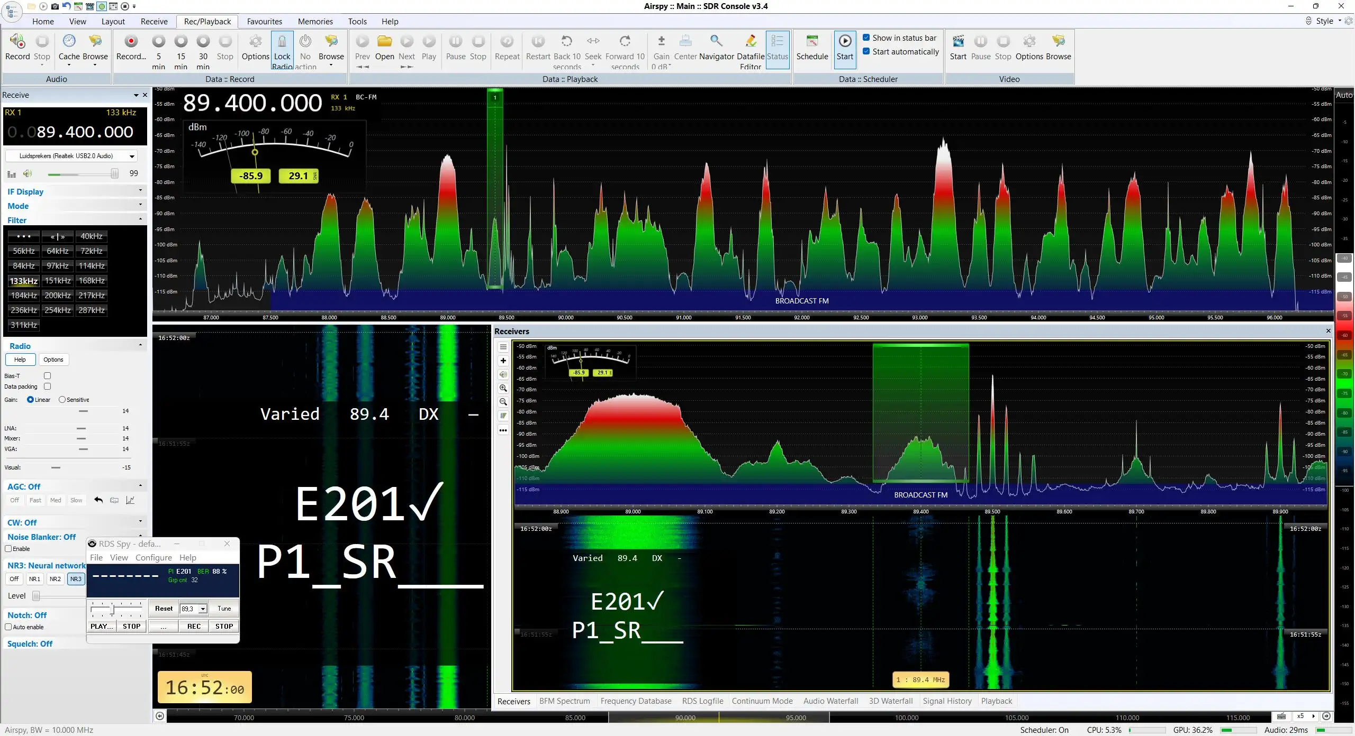Open RDS Logfile tab
1355x736 pixels.
(702, 701)
